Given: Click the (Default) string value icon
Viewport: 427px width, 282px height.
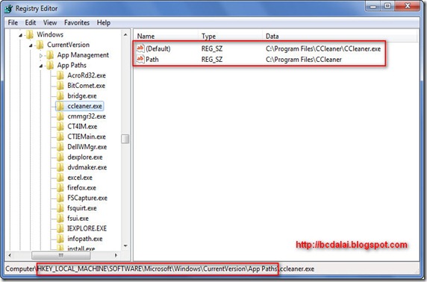Looking at the screenshot, I should point(140,48).
